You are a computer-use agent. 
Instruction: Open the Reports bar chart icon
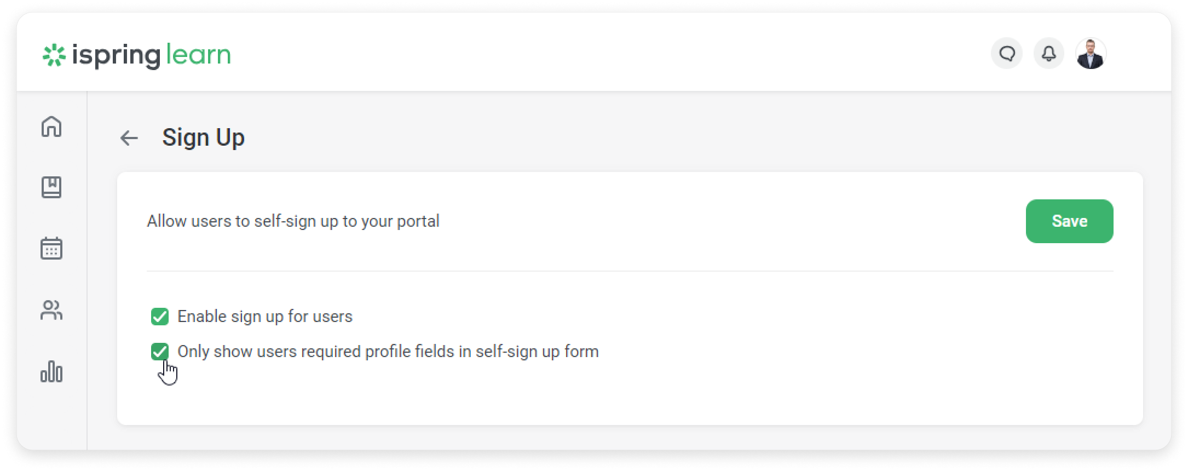(51, 371)
